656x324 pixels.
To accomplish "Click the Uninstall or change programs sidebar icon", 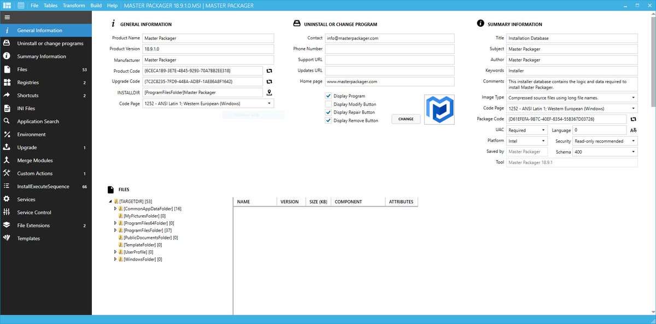I will (7, 43).
